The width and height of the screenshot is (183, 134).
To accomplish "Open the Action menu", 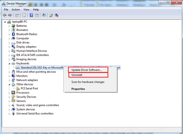I will coord(16,9).
